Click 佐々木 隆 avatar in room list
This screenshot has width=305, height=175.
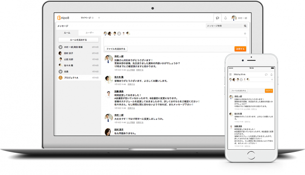[x=61, y=65]
